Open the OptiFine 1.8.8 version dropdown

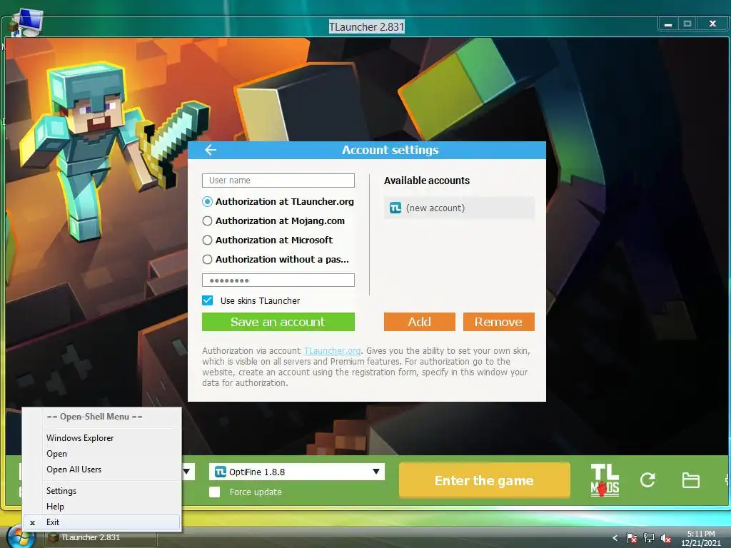296,472
